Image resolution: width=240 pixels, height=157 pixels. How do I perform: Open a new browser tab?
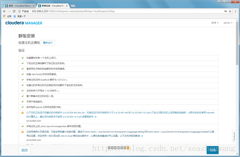(x=73, y=6)
